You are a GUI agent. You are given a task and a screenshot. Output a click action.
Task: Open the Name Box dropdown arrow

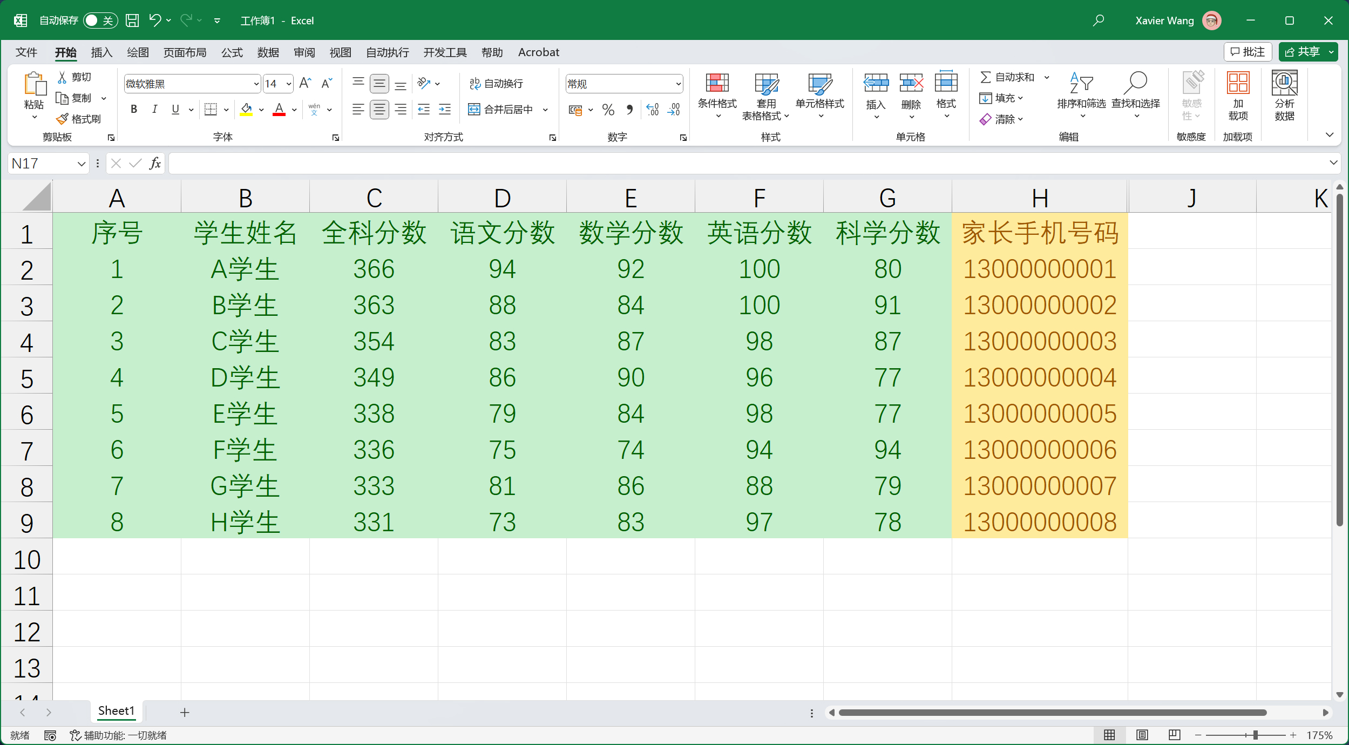click(81, 164)
